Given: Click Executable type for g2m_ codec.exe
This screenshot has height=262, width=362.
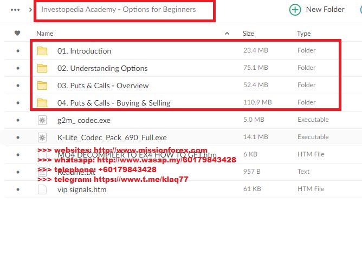Looking at the screenshot, I should click(x=313, y=120).
